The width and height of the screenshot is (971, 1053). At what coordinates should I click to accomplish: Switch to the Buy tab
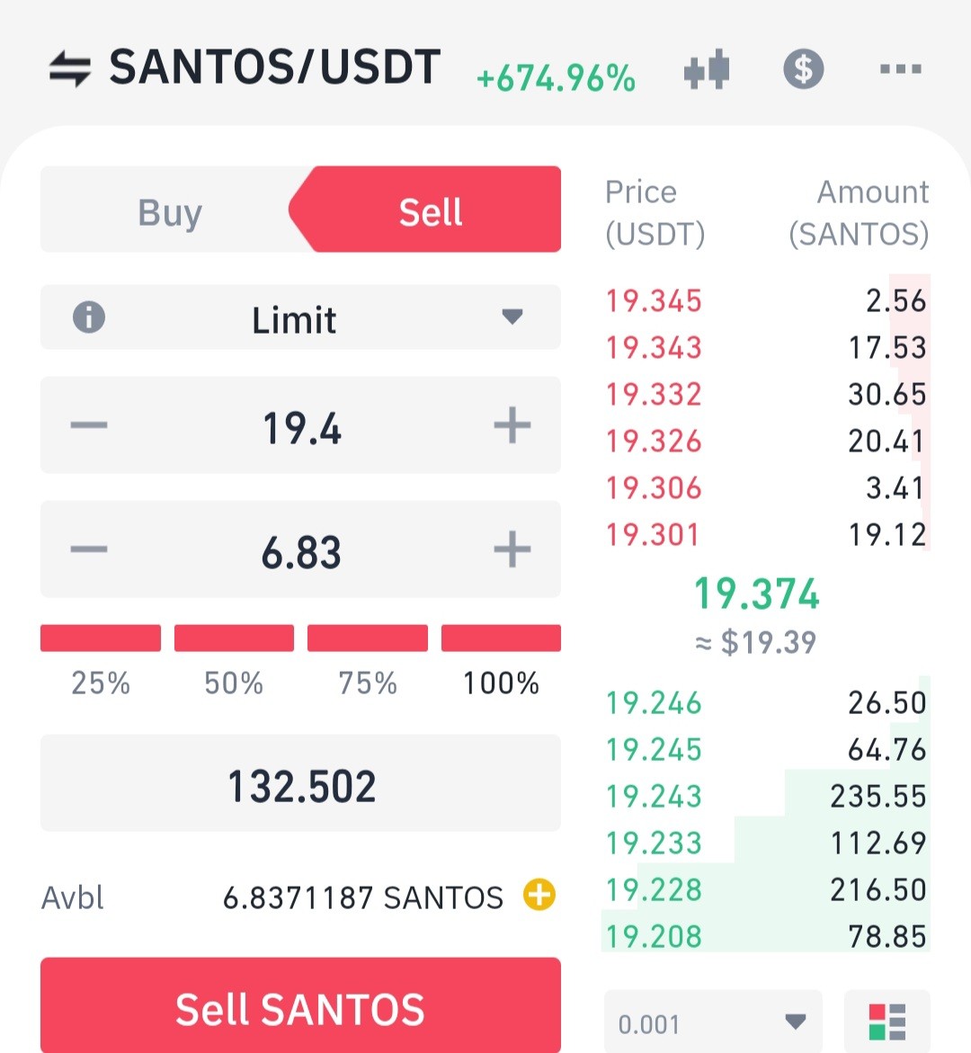click(x=169, y=210)
